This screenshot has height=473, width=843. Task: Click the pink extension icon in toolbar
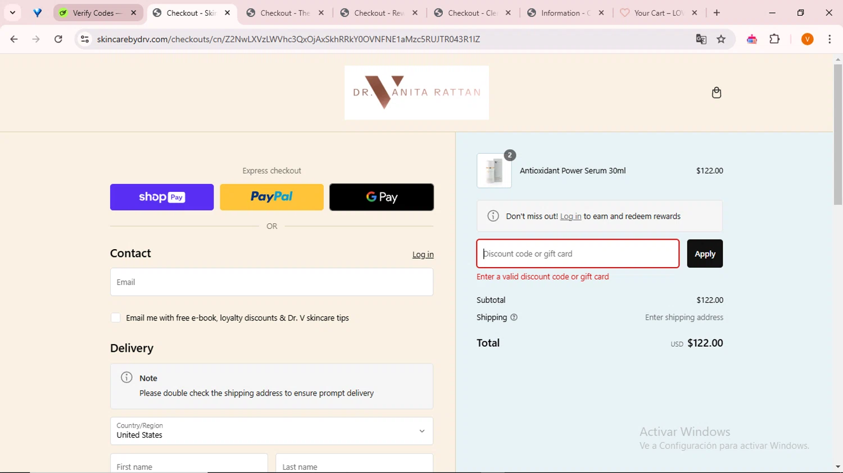pos(752,39)
